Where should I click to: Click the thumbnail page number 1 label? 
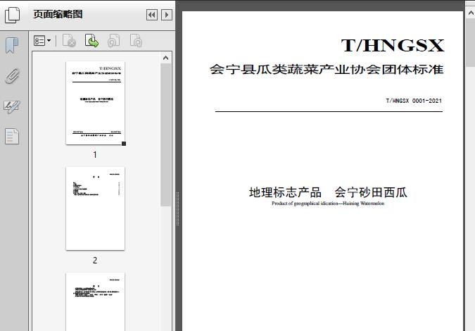[x=95, y=155]
